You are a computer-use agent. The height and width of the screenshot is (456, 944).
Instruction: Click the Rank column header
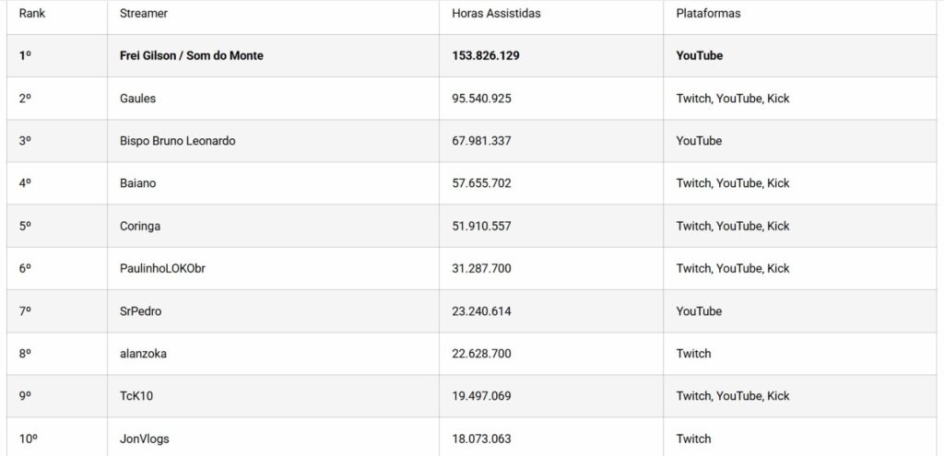click(31, 14)
